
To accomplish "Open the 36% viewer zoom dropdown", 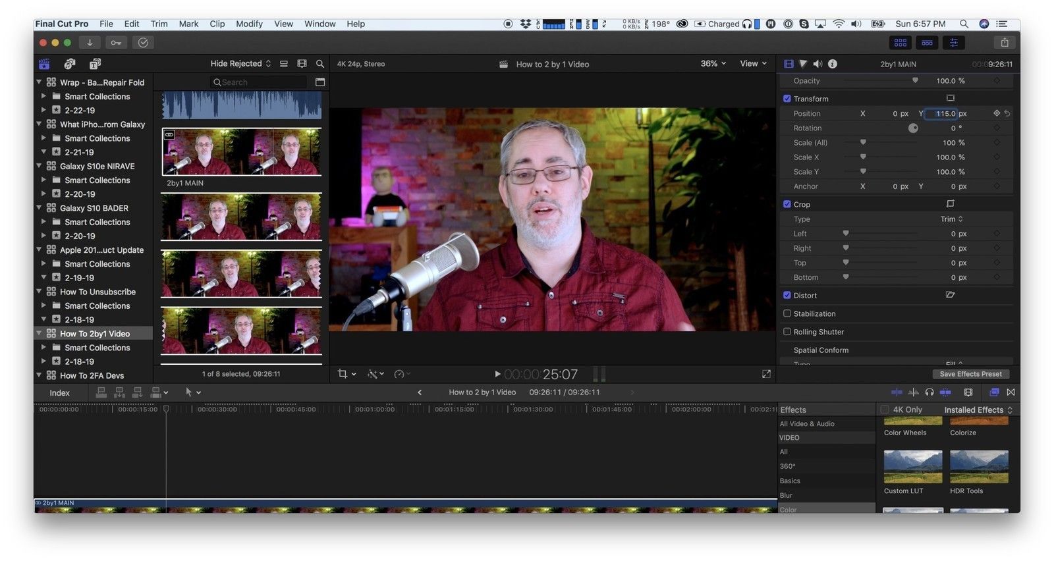I will pyautogui.click(x=713, y=64).
